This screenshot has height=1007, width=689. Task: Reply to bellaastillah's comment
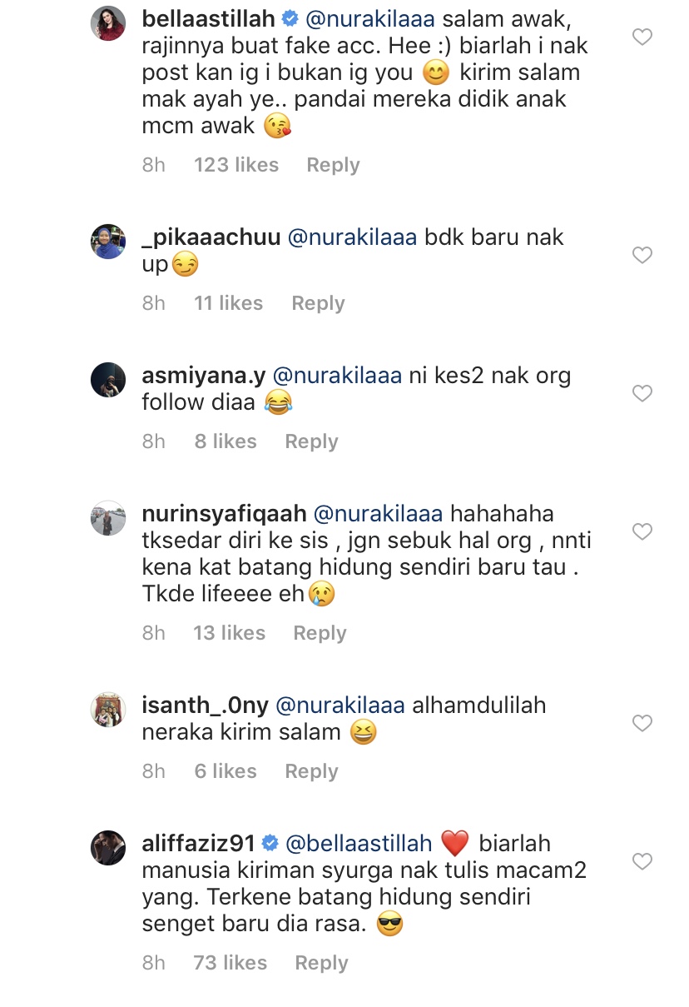pyautogui.click(x=333, y=165)
